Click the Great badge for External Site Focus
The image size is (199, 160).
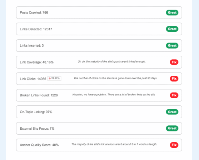coord(172,128)
